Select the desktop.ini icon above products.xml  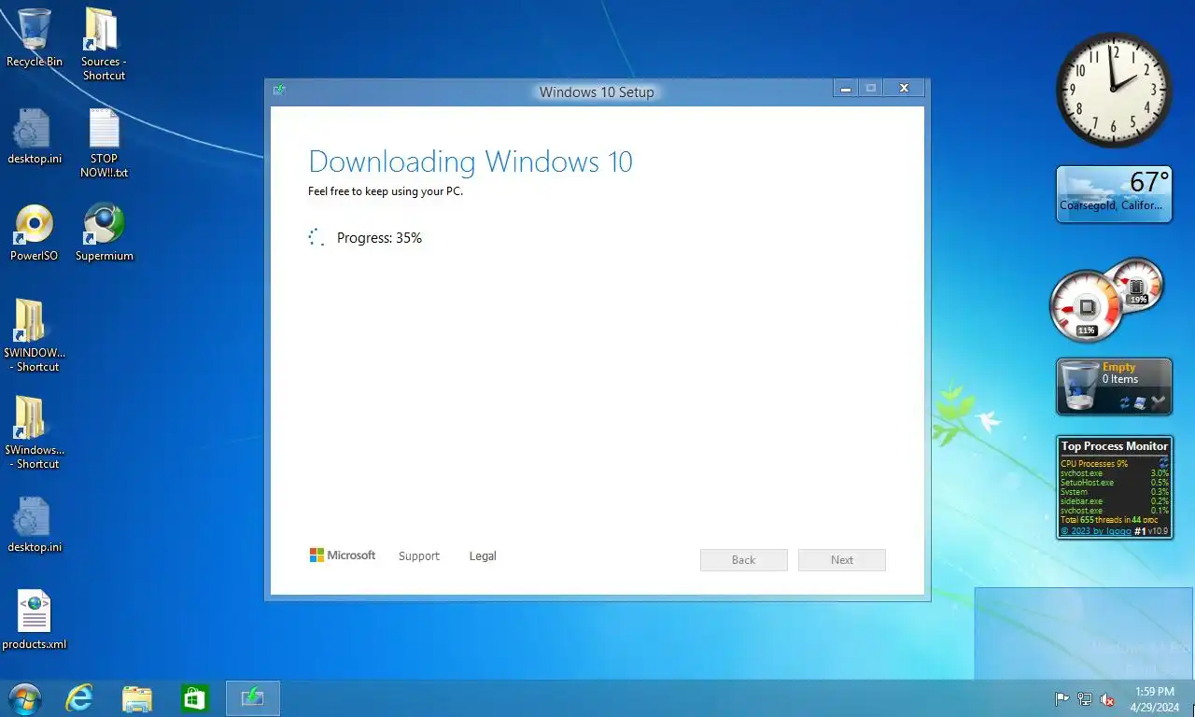[35, 525]
